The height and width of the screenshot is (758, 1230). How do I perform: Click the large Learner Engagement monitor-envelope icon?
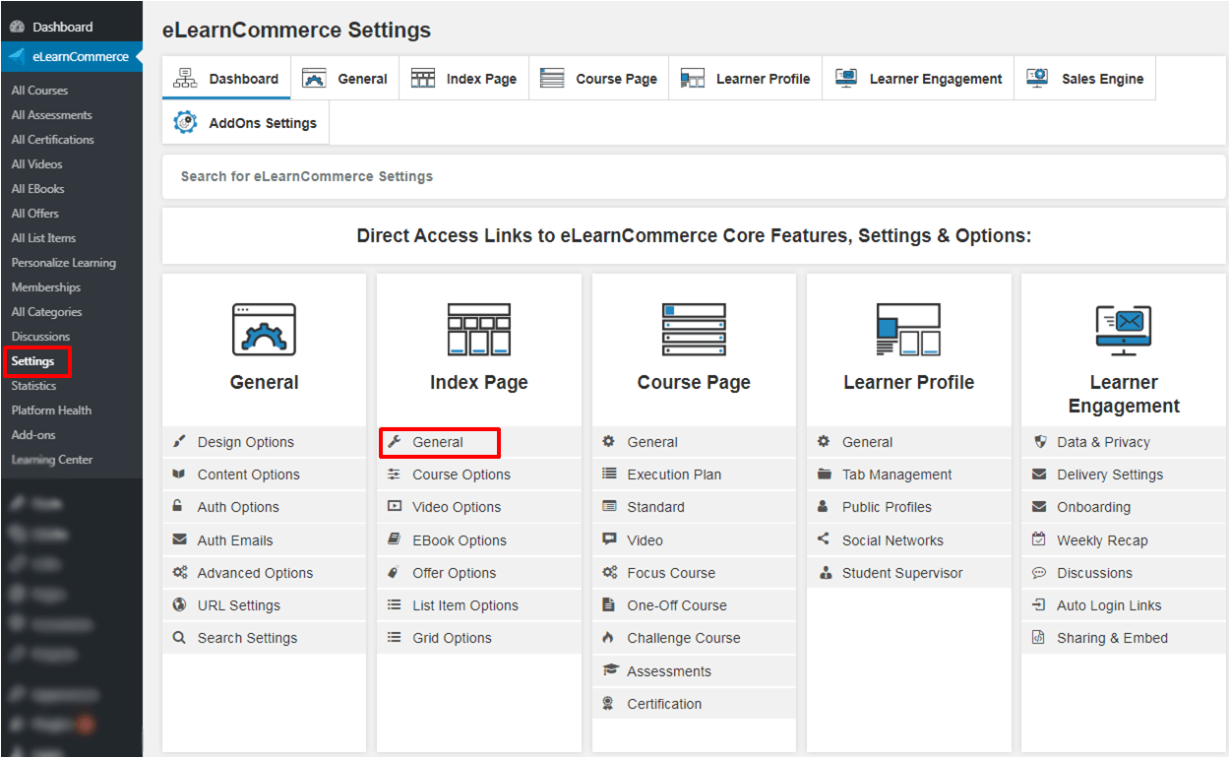[x=1124, y=331]
